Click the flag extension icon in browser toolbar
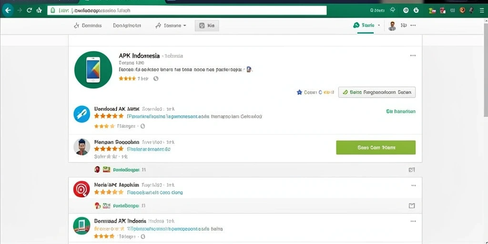The image size is (488, 244). coord(432,10)
